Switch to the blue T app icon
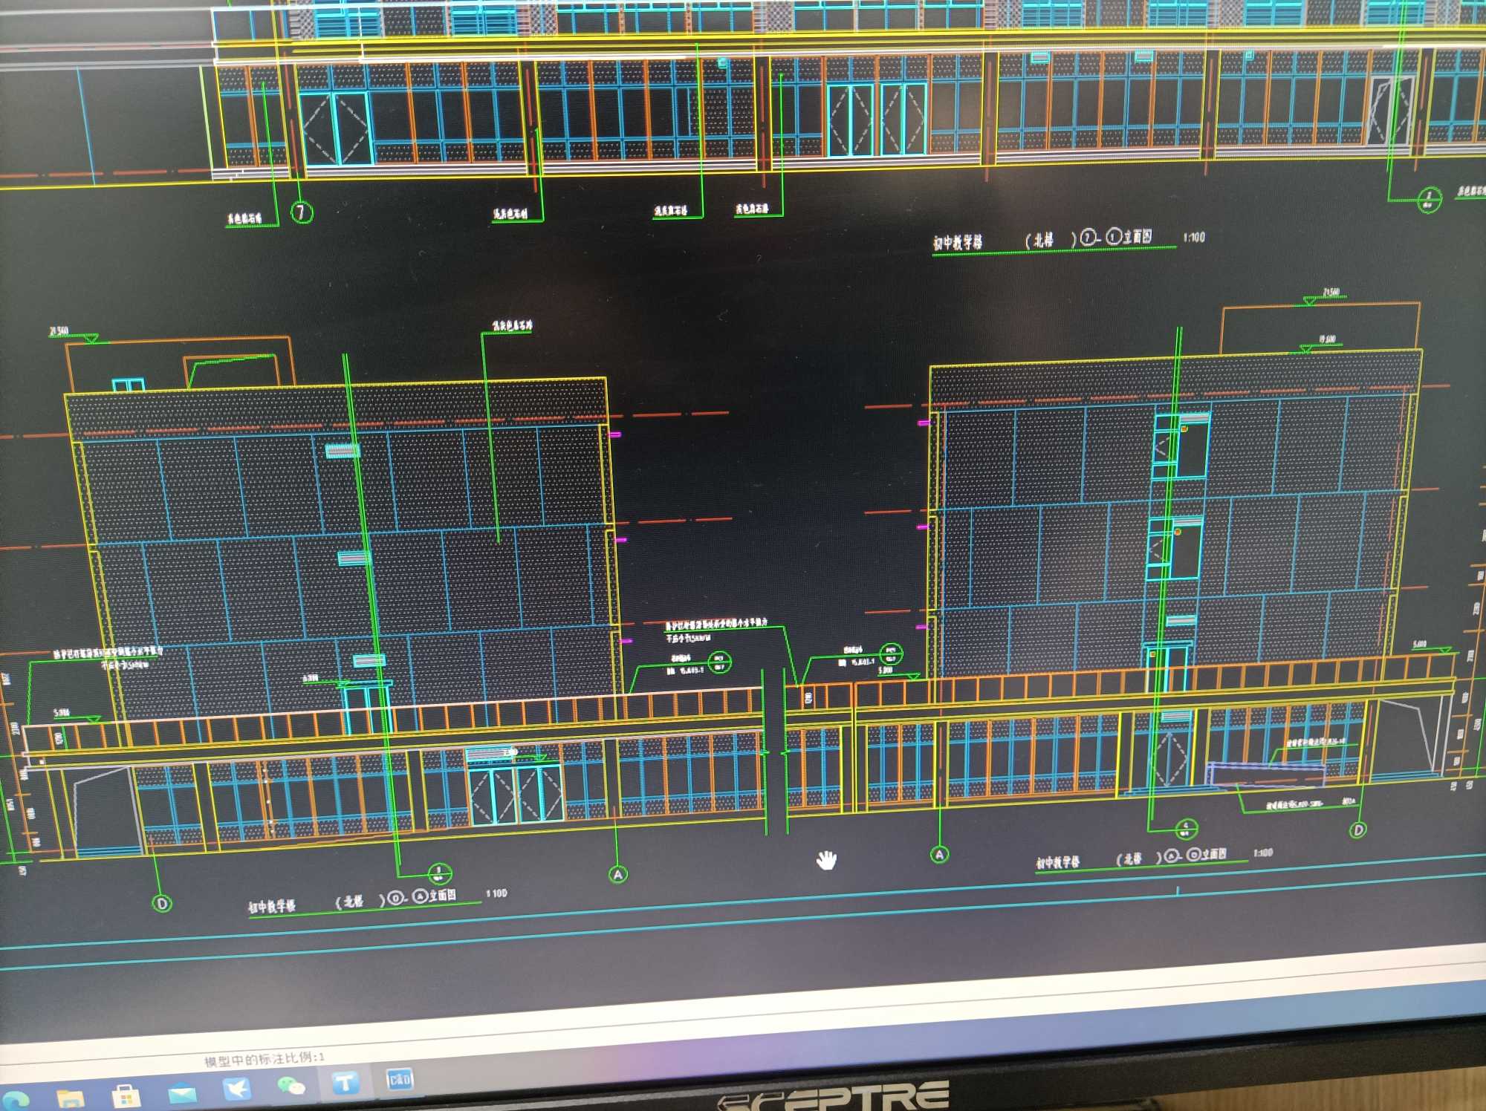 [x=345, y=1083]
